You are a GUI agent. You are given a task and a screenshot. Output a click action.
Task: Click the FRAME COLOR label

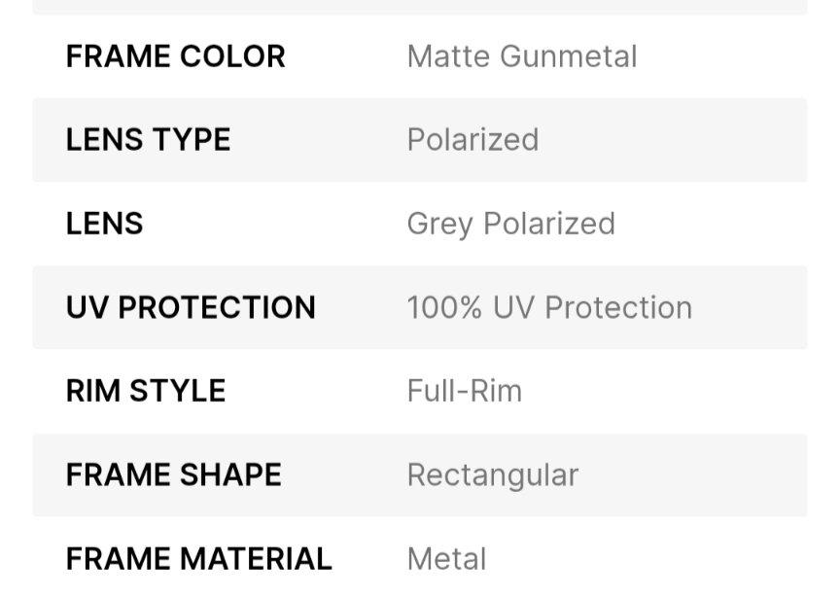(175, 56)
